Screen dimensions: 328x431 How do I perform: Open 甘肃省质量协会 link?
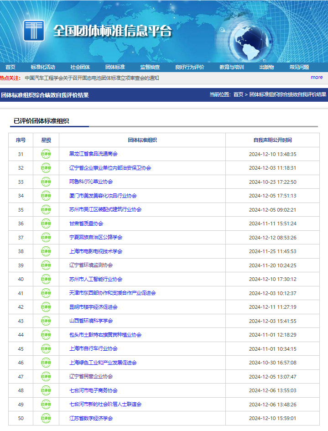click(86, 224)
